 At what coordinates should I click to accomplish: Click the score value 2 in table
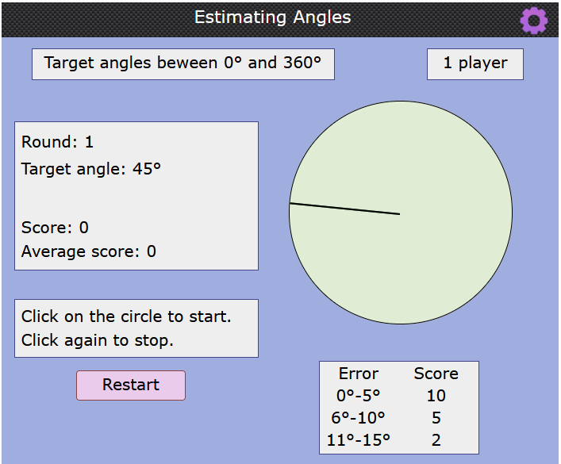436,440
